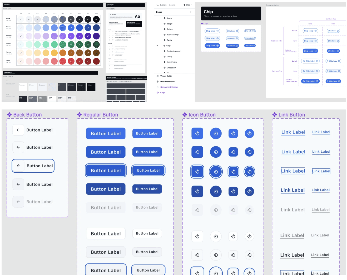Click the Avatar component diamond icon

click(164, 18)
